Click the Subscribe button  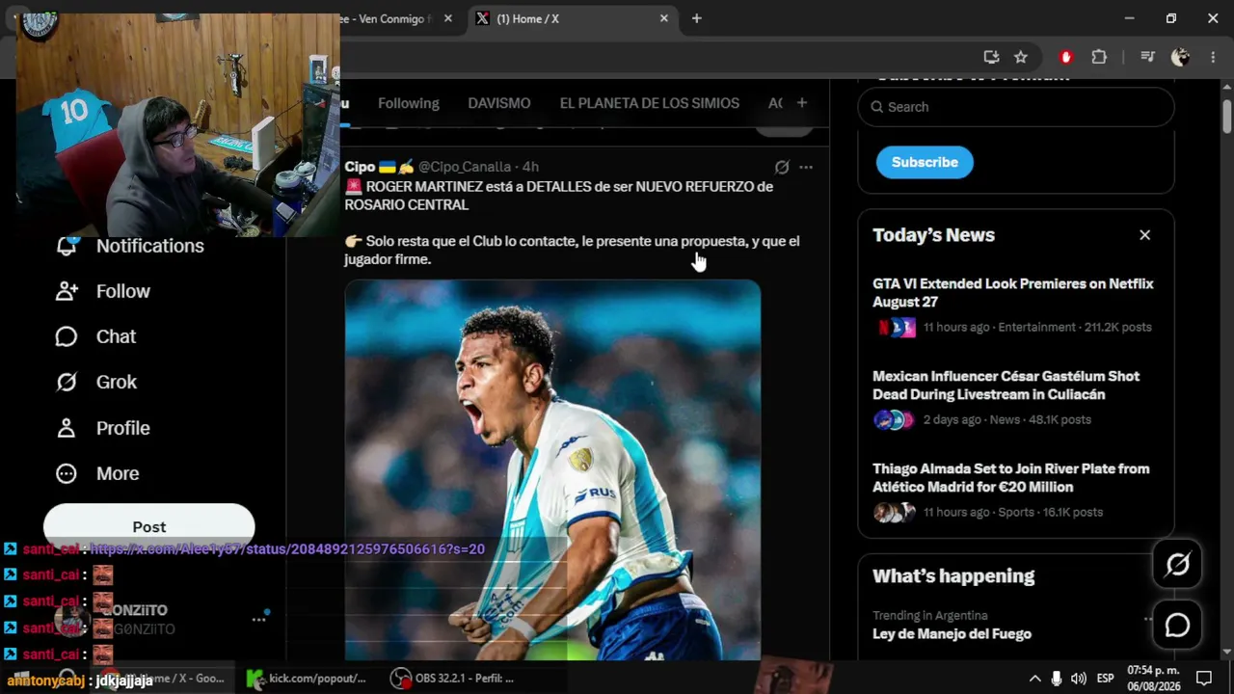[925, 162]
